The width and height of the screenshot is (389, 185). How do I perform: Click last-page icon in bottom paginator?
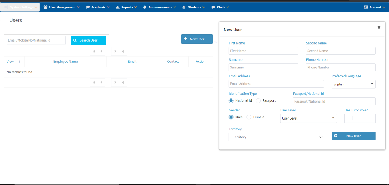point(123,82)
